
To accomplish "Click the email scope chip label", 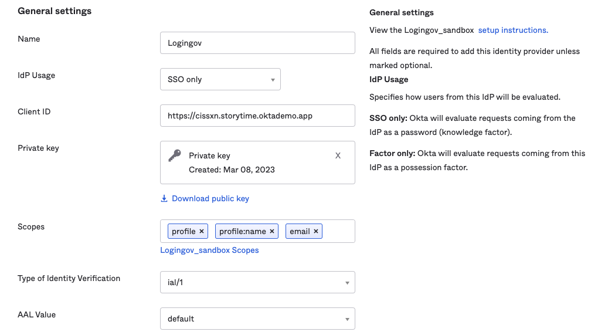I will click(x=300, y=231).
